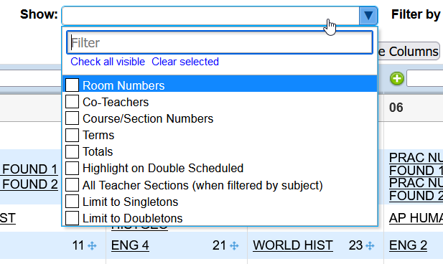Open the WORLD HIST course link
The image size is (443, 264).
coord(293,245)
